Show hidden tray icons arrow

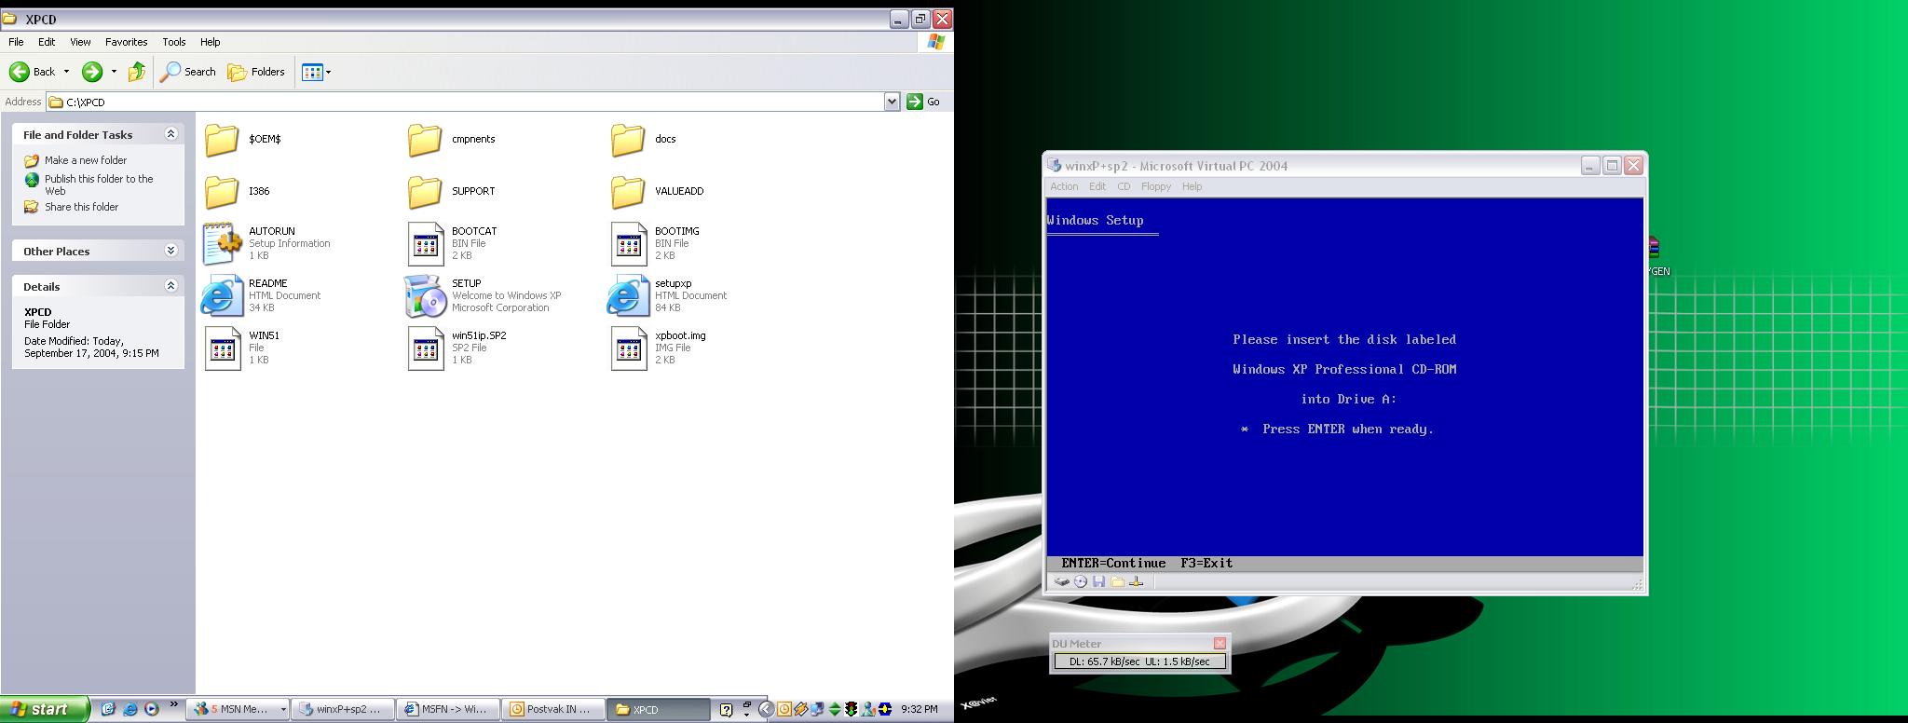pyautogui.click(x=766, y=709)
